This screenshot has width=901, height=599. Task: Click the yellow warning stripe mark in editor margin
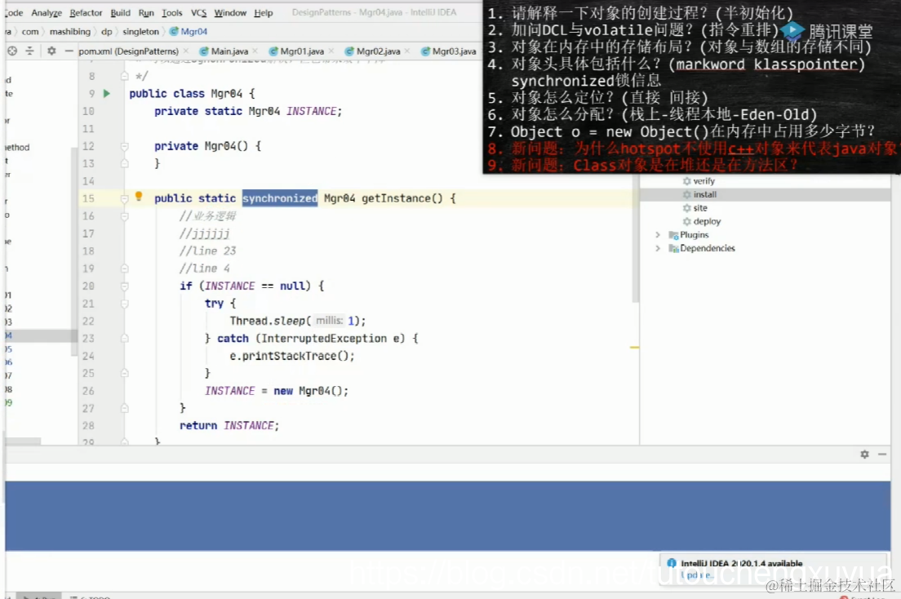pyautogui.click(x=634, y=347)
